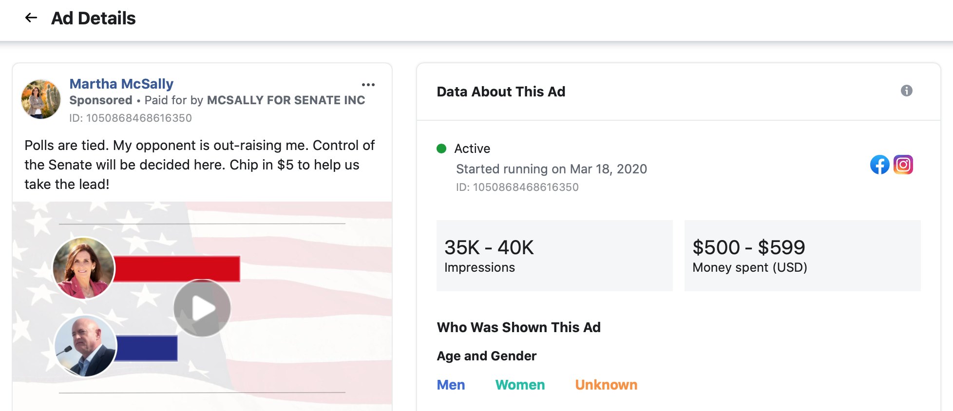Click the Instagram platform icon
The image size is (953, 411).
[x=903, y=165]
